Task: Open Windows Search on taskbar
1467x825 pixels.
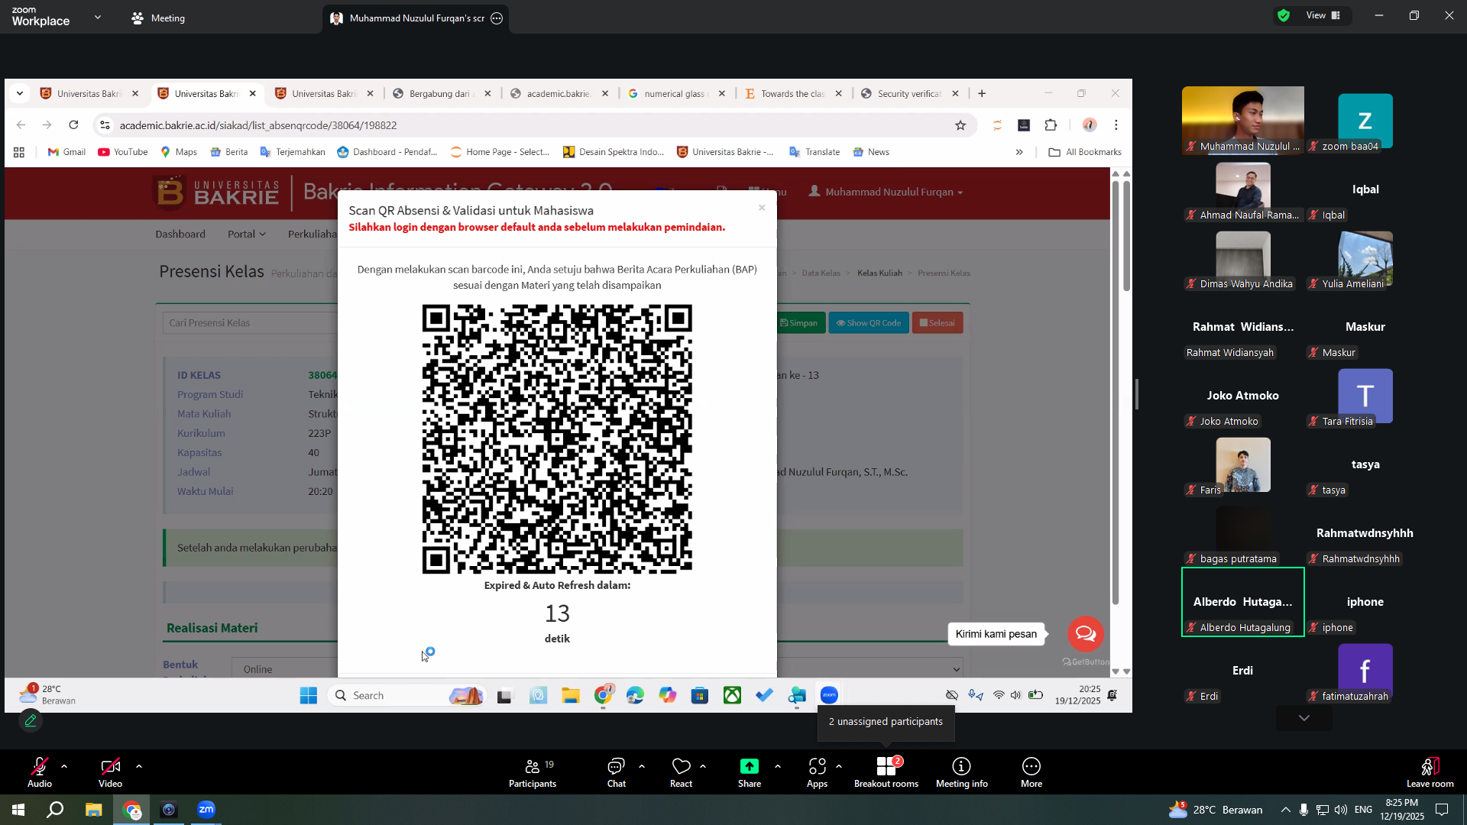Action: pyautogui.click(x=55, y=810)
